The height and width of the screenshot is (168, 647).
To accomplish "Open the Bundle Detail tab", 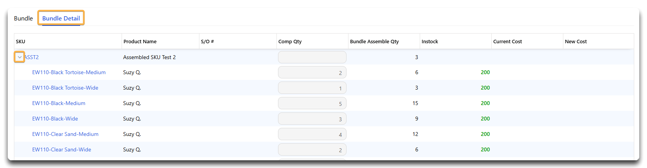I will coord(61,18).
